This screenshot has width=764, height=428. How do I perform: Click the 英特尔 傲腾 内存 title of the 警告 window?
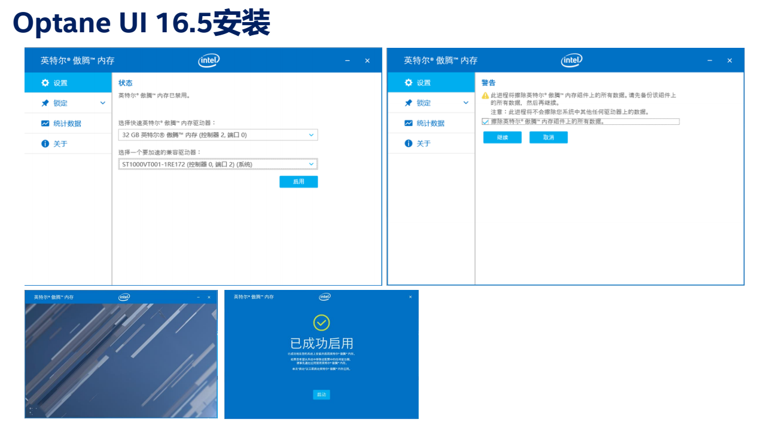point(440,60)
